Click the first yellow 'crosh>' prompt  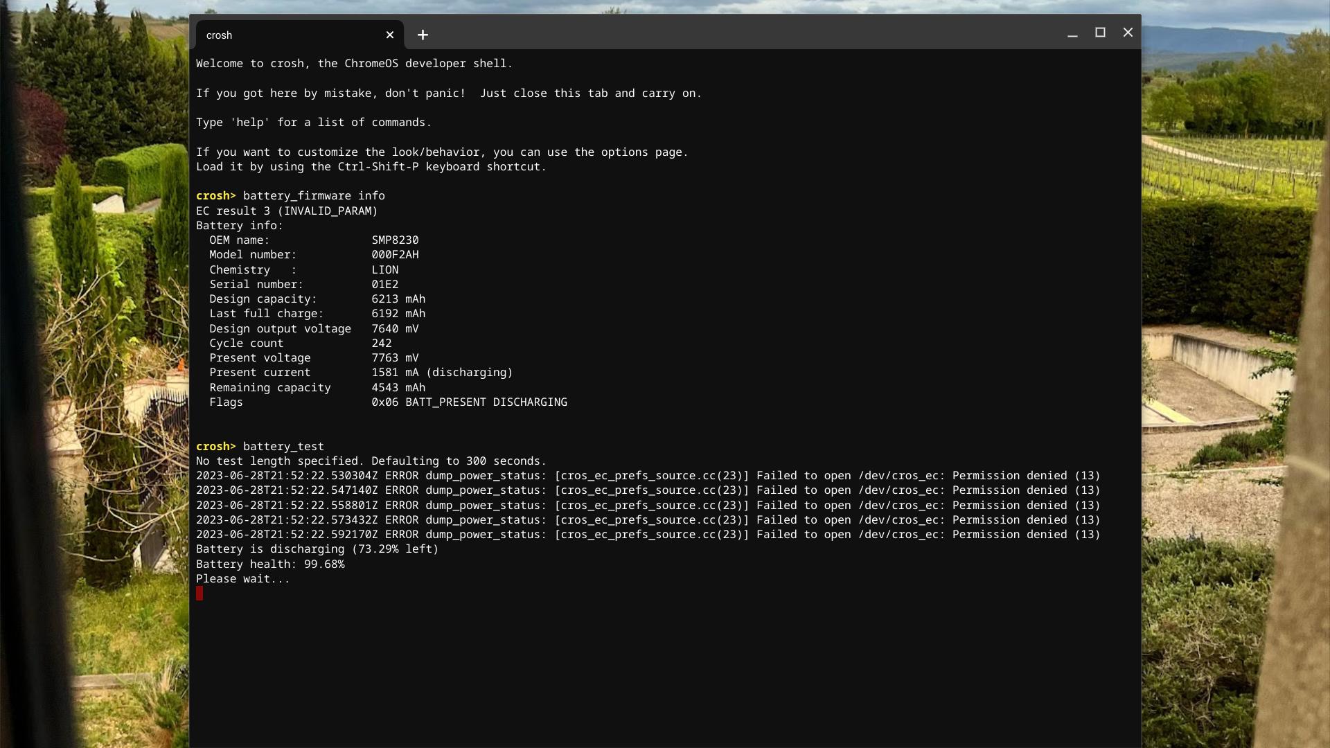click(x=216, y=196)
